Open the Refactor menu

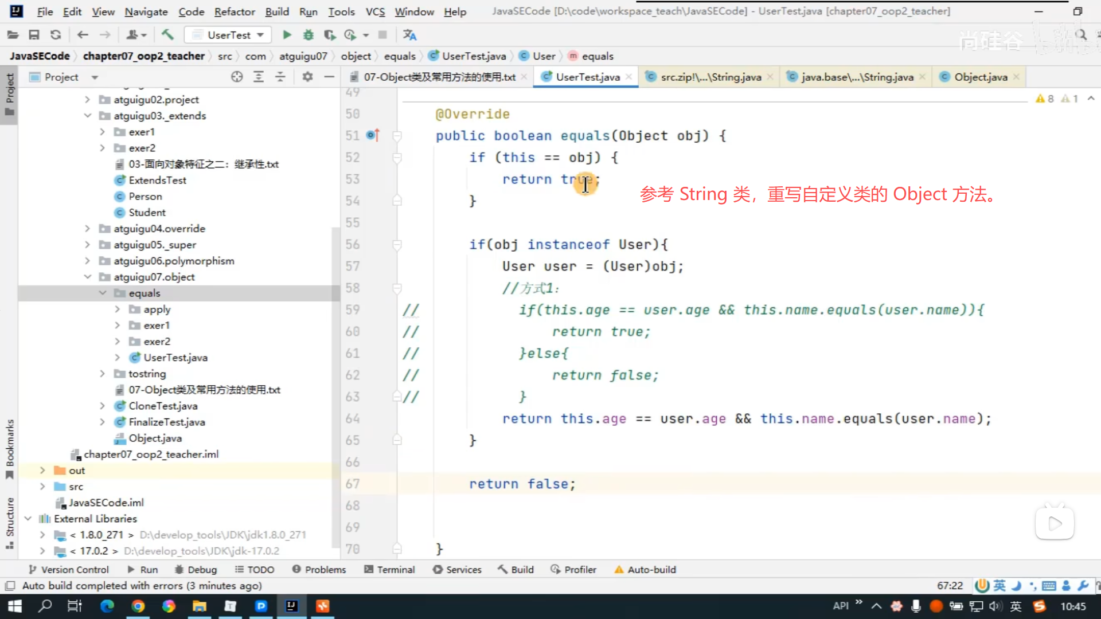click(234, 11)
